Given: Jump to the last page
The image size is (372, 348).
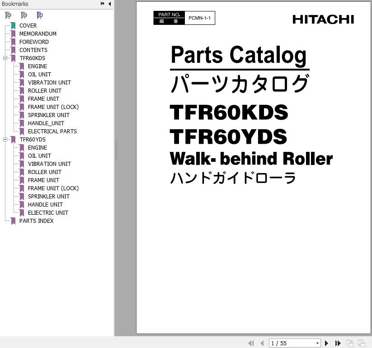Looking at the screenshot, I should 338,343.
